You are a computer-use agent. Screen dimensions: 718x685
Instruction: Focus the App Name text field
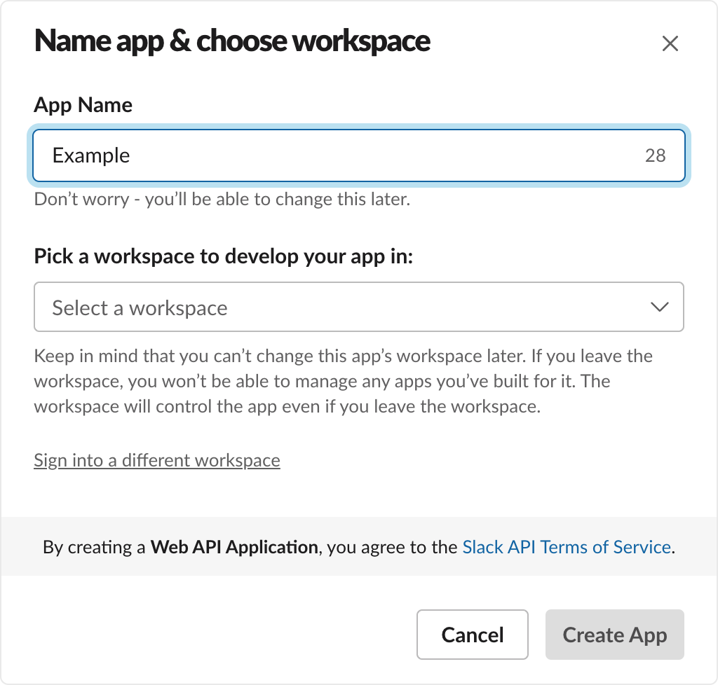359,155
